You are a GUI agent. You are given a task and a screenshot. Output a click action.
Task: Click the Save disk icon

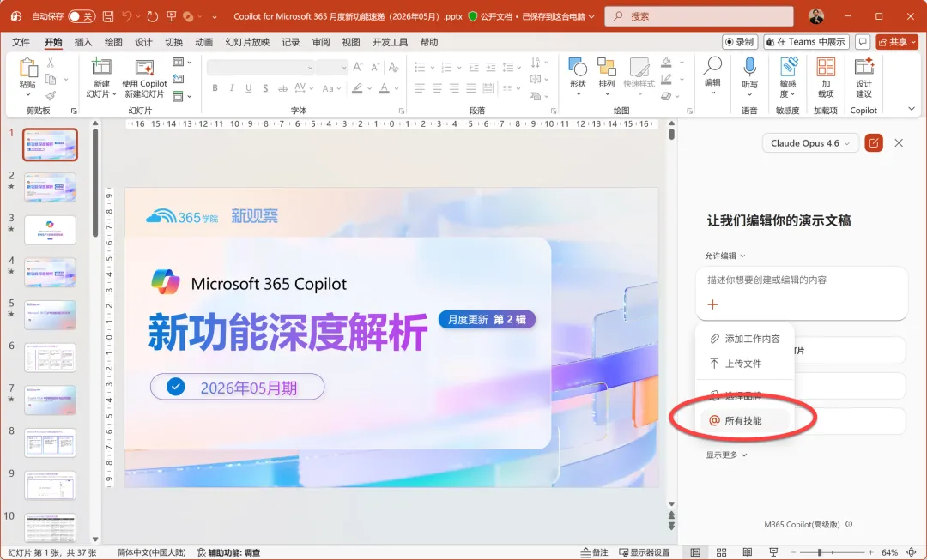pos(108,16)
